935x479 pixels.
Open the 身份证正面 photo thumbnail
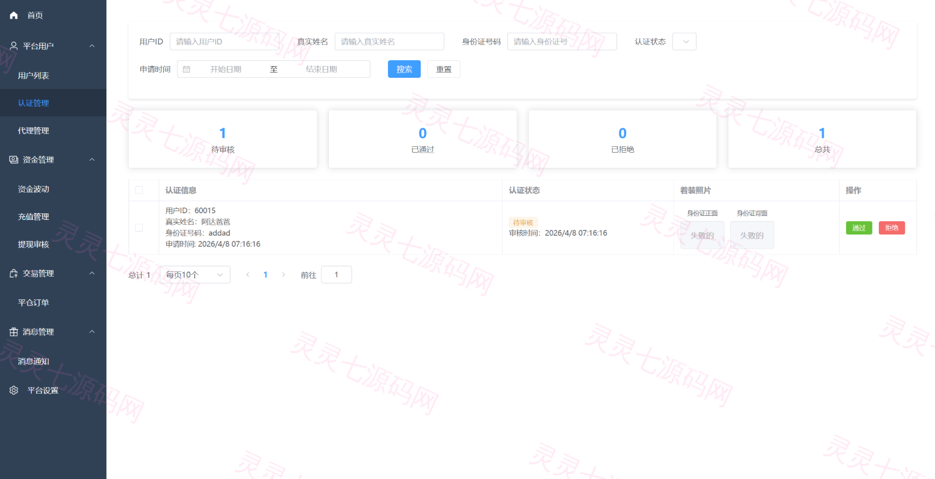pyautogui.click(x=702, y=235)
